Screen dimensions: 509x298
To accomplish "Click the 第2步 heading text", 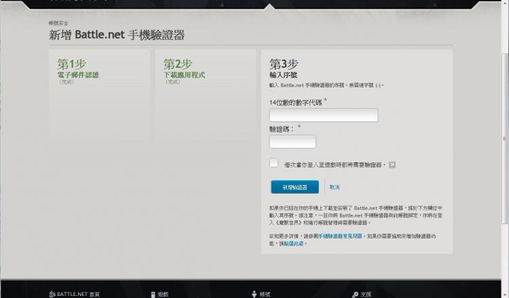I will coord(178,64).
